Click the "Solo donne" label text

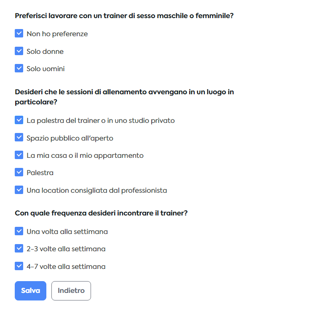[x=45, y=51]
